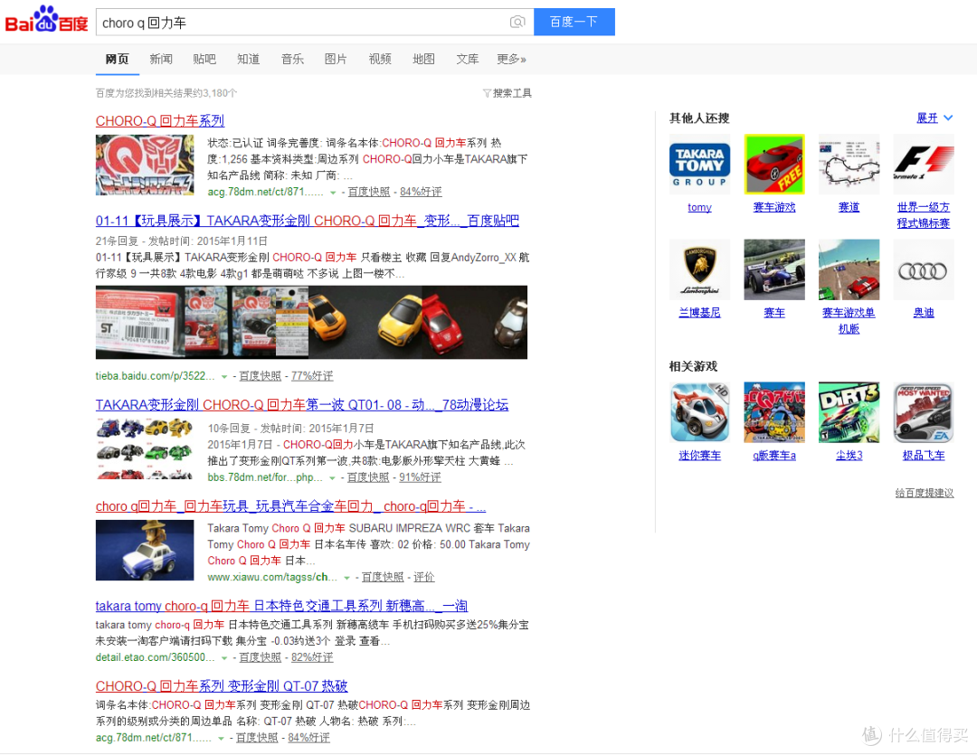Open dropdown arrow after www.xiawu.com URL
The image size is (977, 755).
(347, 578)
